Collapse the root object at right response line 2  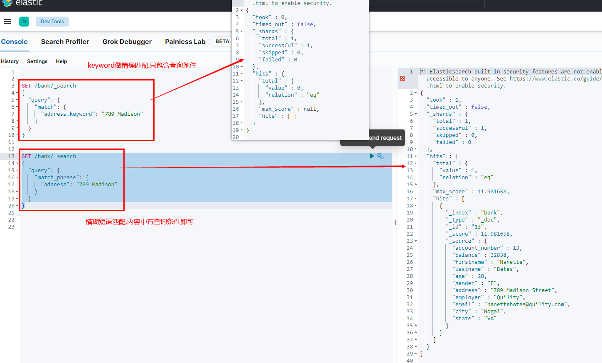pos(416,93)
